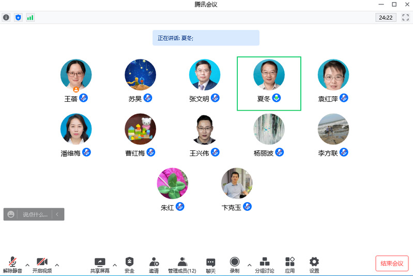The width and height of the screenshot is (413, 276).
Task: Click the name label 卞克玉
Action: 231,208
